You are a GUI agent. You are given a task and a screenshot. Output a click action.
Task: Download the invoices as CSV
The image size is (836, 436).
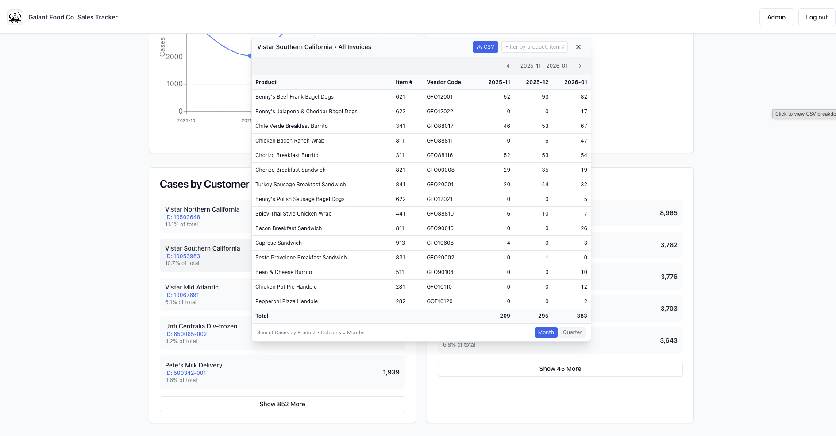(485, 47)
